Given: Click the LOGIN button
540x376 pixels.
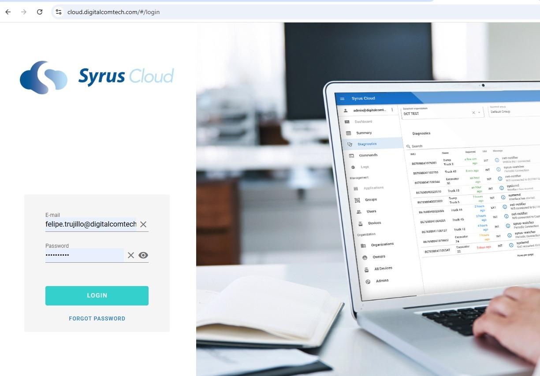Looking at the screenshot, I should click(97, 296).
